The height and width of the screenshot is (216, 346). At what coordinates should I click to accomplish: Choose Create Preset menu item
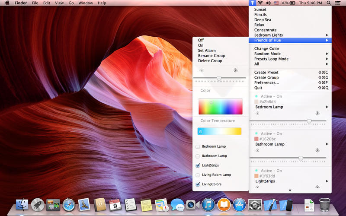click(x=290, y=72)
